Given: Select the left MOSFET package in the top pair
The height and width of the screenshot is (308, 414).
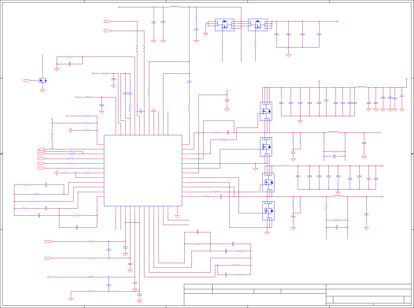Looking at the screenshot, I should (225, 25).
